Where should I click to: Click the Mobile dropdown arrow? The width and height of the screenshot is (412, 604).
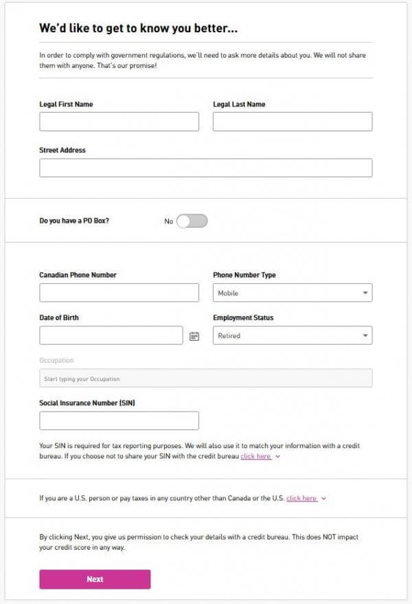[x=365, y=293]
